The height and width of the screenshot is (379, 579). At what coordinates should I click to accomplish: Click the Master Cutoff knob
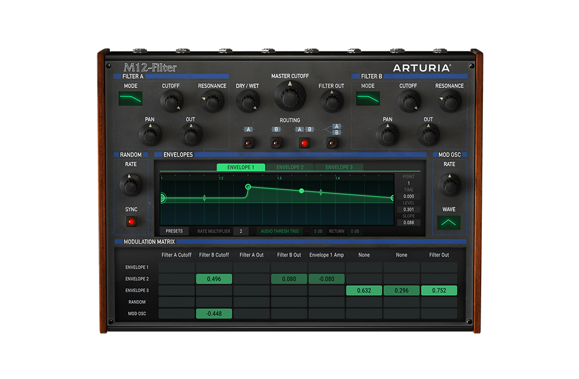pos(290,96)
